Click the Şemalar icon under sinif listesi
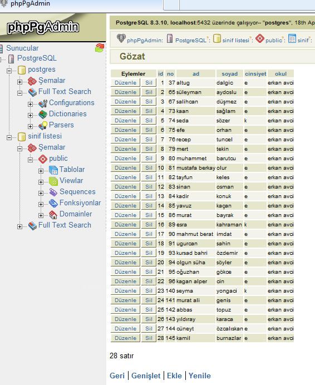The height and width of the screenshot is (385, 315). click(32, 148)
